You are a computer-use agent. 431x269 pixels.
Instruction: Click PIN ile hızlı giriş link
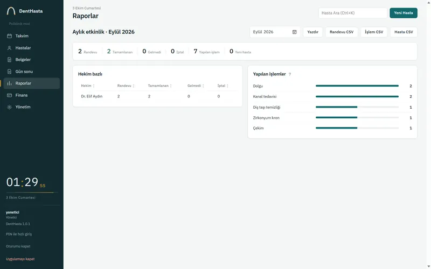pos(19,234)
